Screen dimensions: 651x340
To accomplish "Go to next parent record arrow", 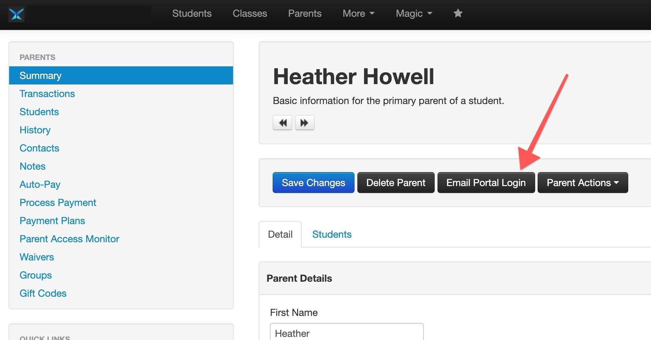I will pos(304,123).
